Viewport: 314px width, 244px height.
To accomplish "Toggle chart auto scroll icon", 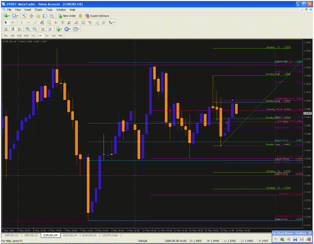I will pyautogui.click(x=43, y=29).
